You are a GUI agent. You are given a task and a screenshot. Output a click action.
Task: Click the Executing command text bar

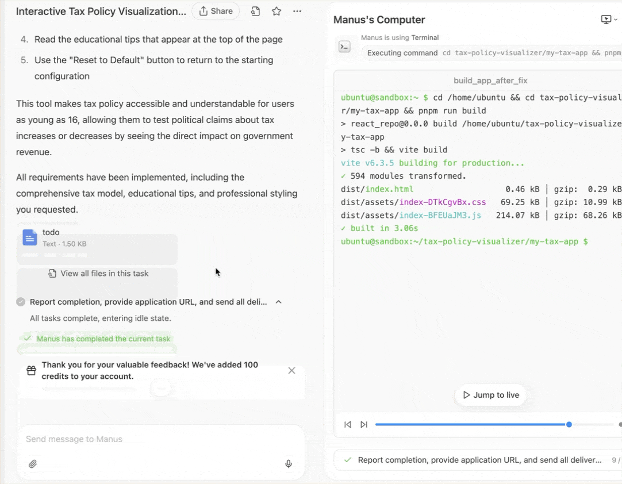pos(491,53)
